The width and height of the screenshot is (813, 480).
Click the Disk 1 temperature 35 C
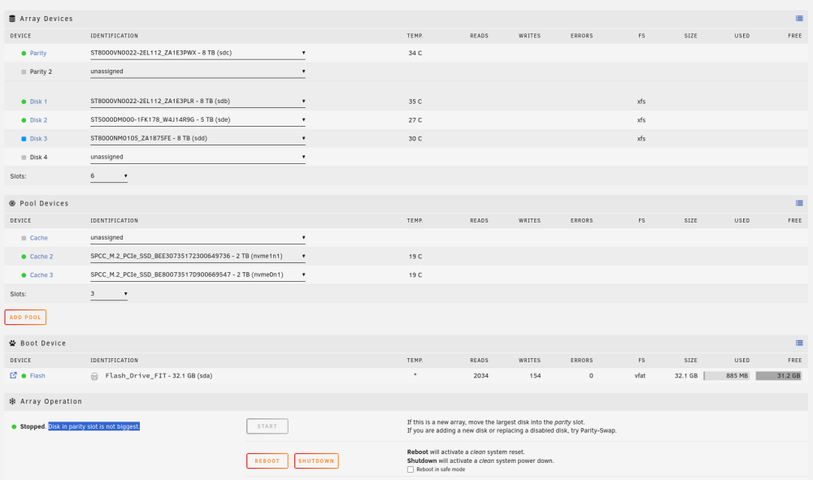415,102
